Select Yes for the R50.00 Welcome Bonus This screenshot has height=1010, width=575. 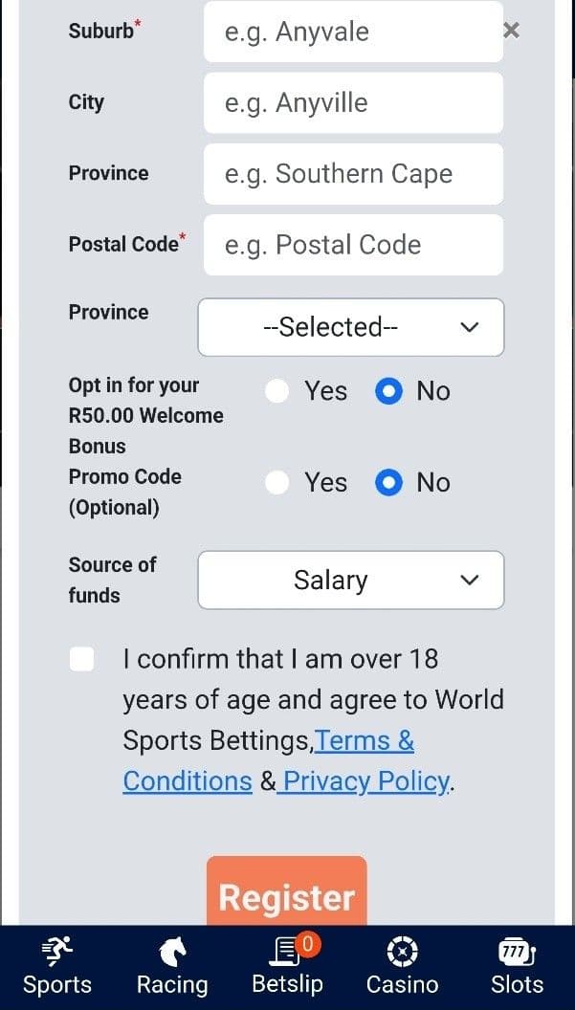276,390
